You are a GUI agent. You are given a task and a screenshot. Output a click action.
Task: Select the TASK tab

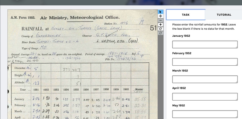point(186,15)
